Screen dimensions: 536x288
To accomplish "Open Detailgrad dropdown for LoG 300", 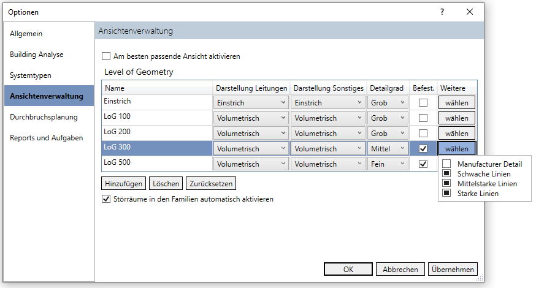I will coord(388,149).
